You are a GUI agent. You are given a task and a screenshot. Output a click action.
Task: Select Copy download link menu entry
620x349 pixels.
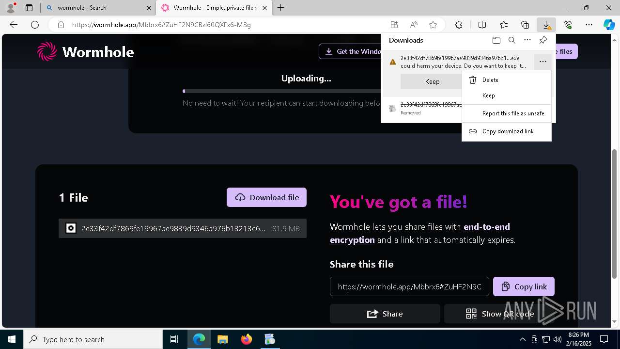(507, 131)
